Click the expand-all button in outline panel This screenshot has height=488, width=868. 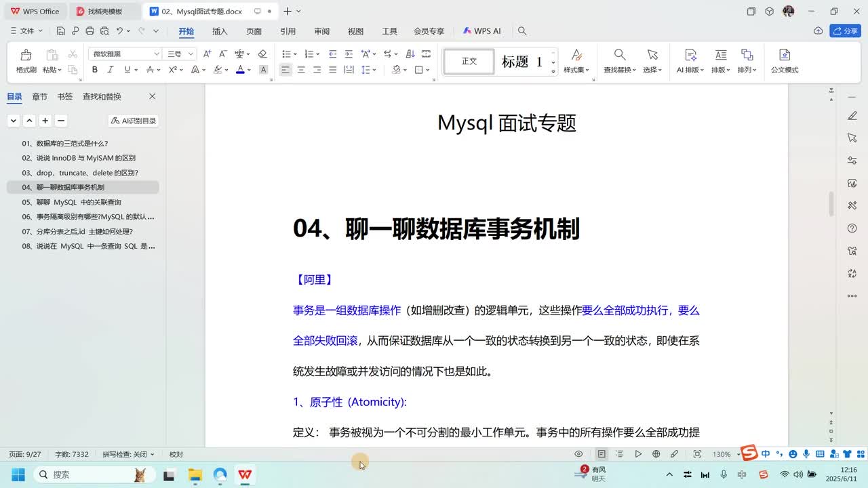tap(14, 121)
